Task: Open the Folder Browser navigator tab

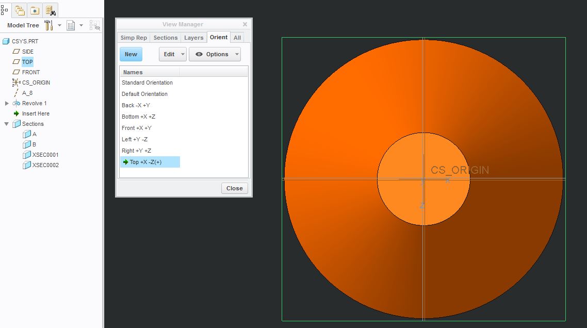Action: pyautogui.click(x=20, y=10)
